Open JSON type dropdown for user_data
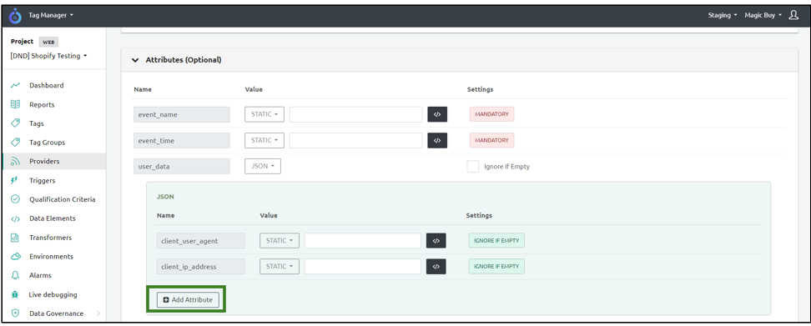The width and height of the screenshot is (811, 326). pyautogui.click(x=263, y=167)
